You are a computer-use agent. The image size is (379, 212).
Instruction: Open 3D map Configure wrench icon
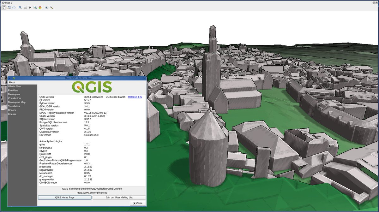point(51,8)
